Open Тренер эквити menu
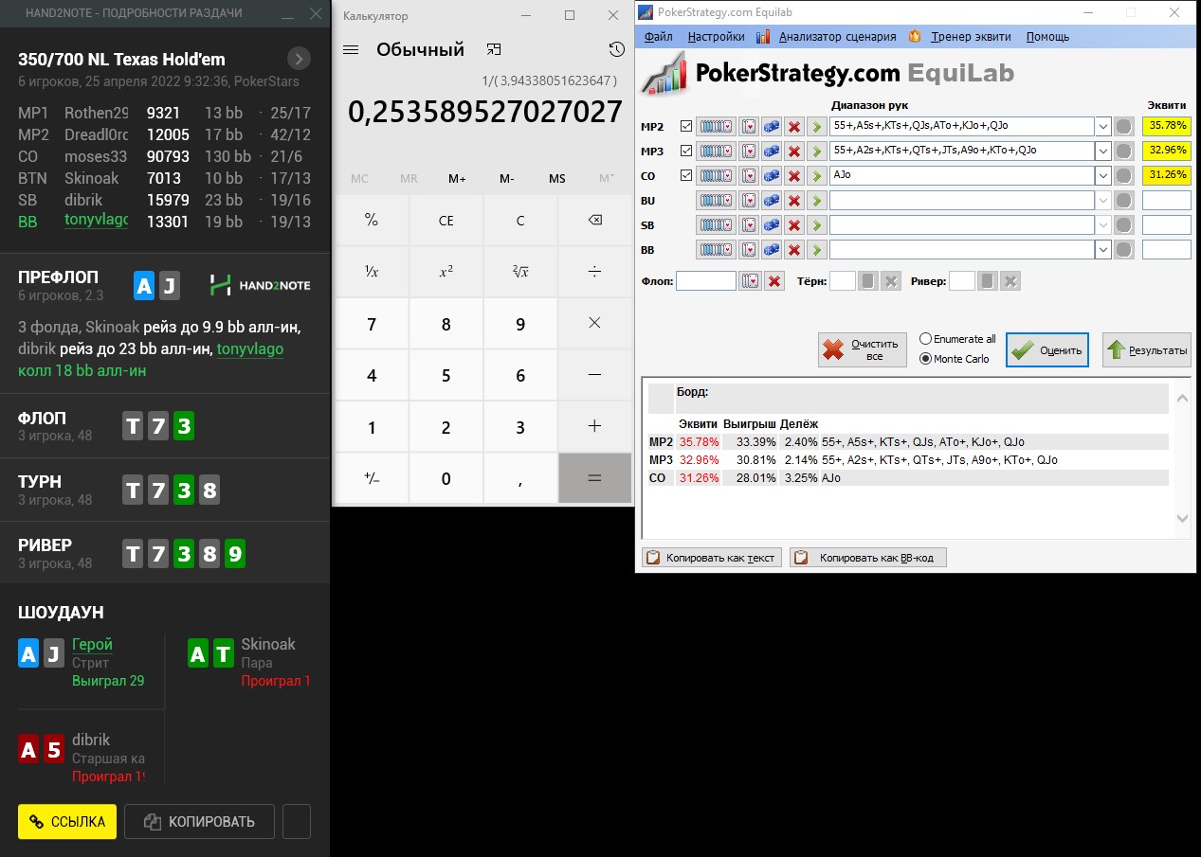 tap(959, 37)
